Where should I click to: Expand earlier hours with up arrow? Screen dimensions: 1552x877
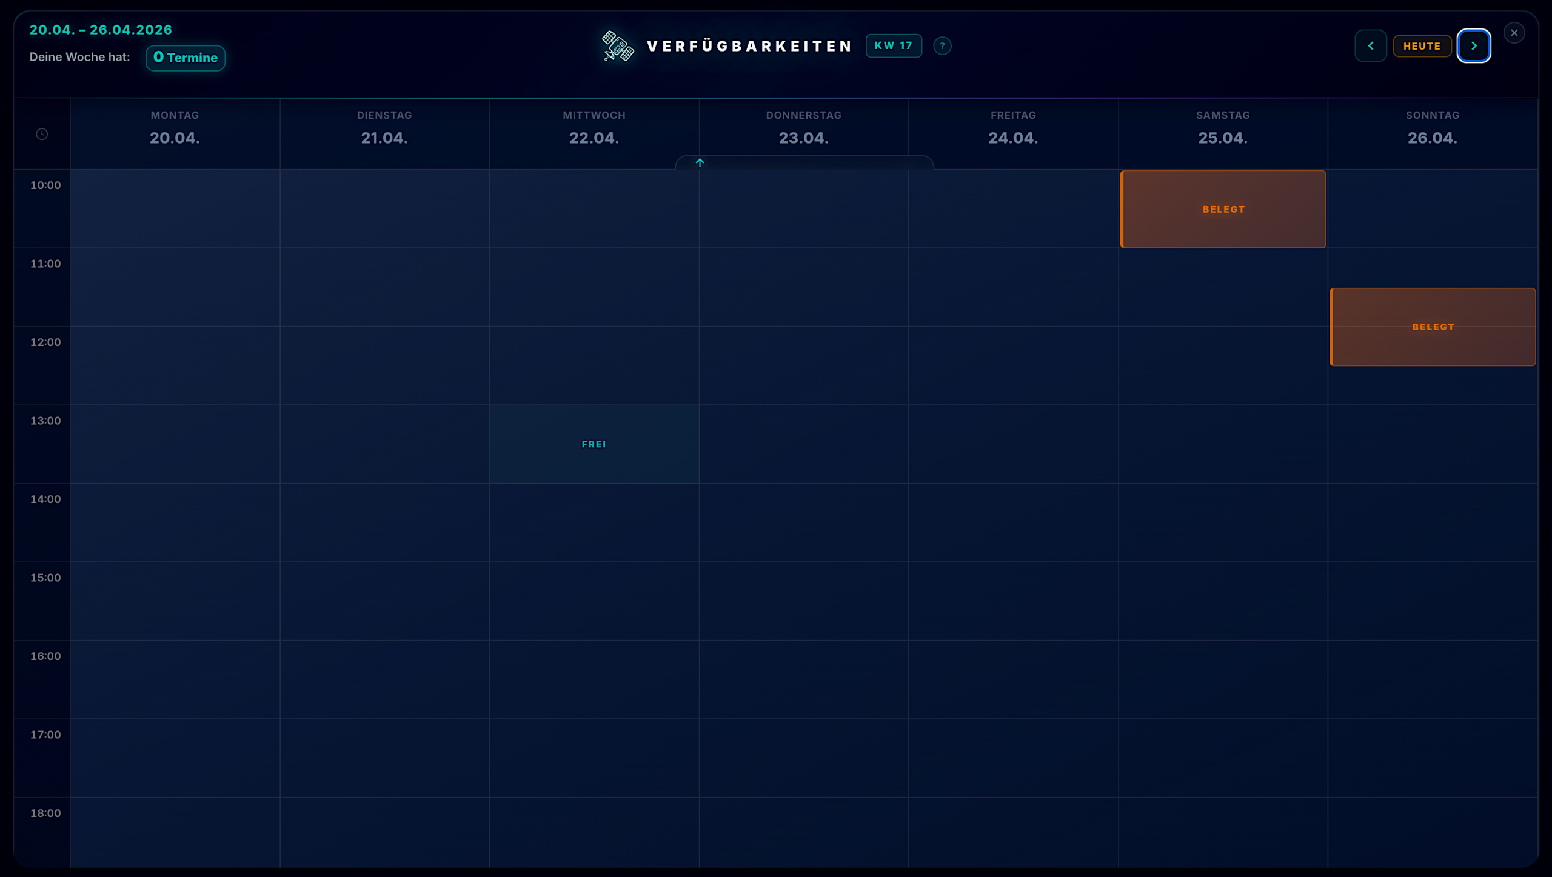pyautogui.click(x=700, y=162)
